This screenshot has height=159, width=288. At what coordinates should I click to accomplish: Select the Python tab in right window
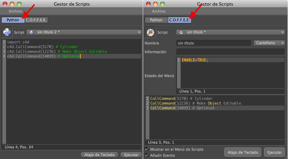pyautogui.click(x=156, y=20)
